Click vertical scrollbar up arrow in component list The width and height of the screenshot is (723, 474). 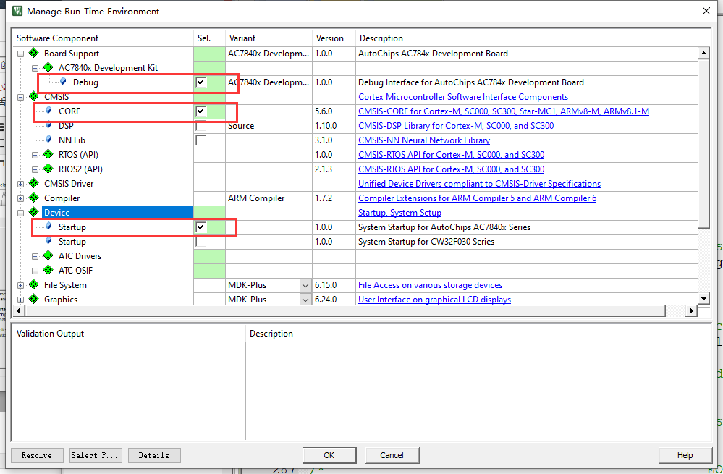click(703, 53)
